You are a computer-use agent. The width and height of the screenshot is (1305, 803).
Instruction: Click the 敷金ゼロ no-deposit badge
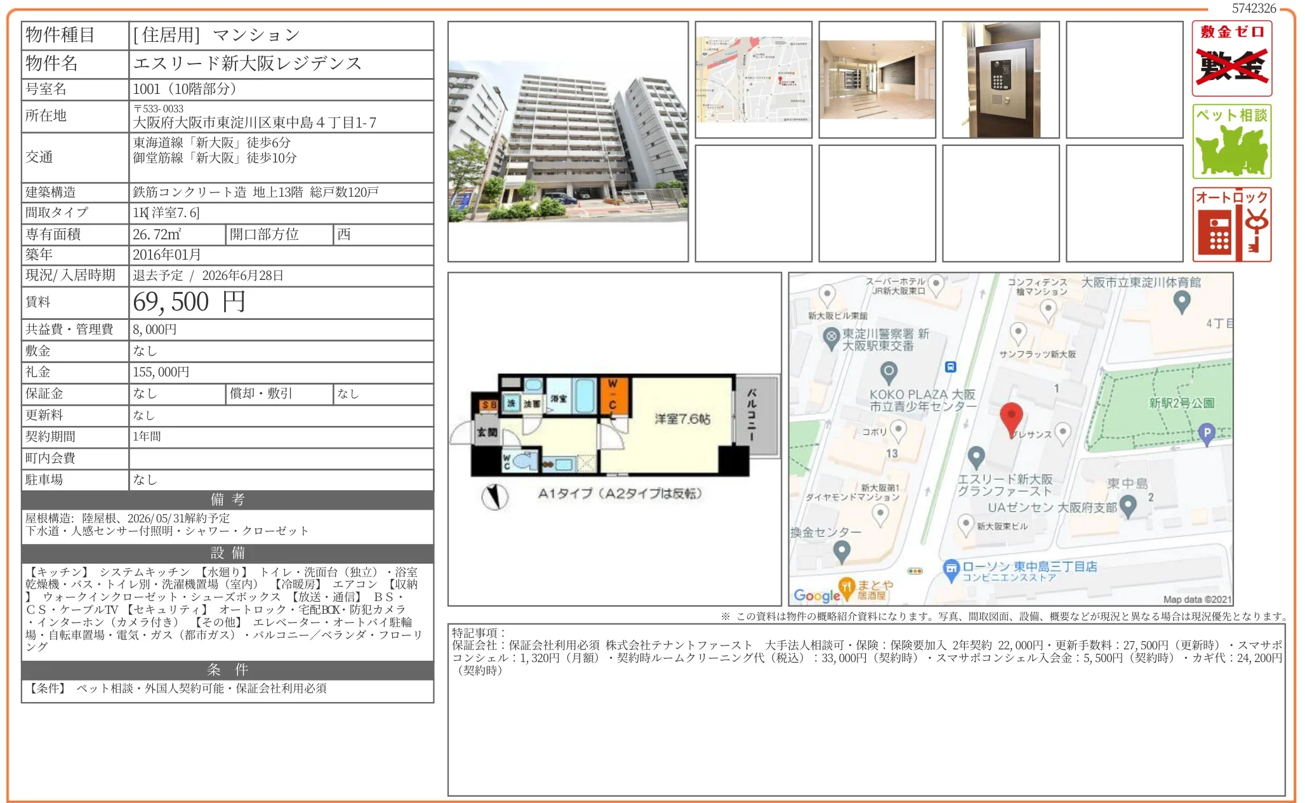pos(1231,58)
